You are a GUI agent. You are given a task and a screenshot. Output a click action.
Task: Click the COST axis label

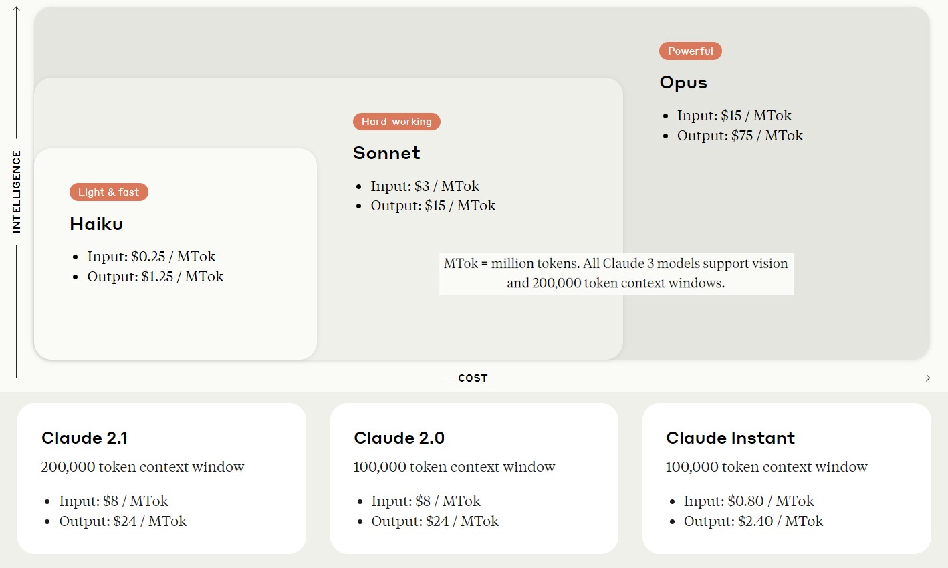[x=473, y=378]
